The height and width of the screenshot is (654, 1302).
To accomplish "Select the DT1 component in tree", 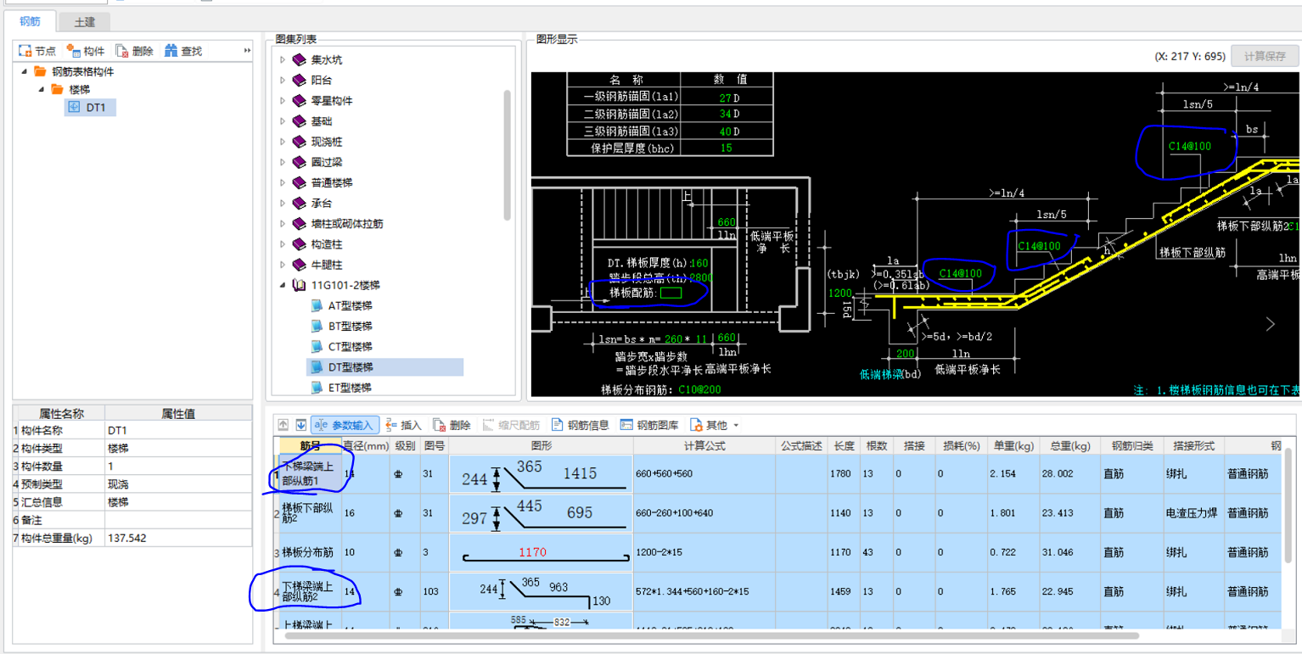I will pos(91,107).
